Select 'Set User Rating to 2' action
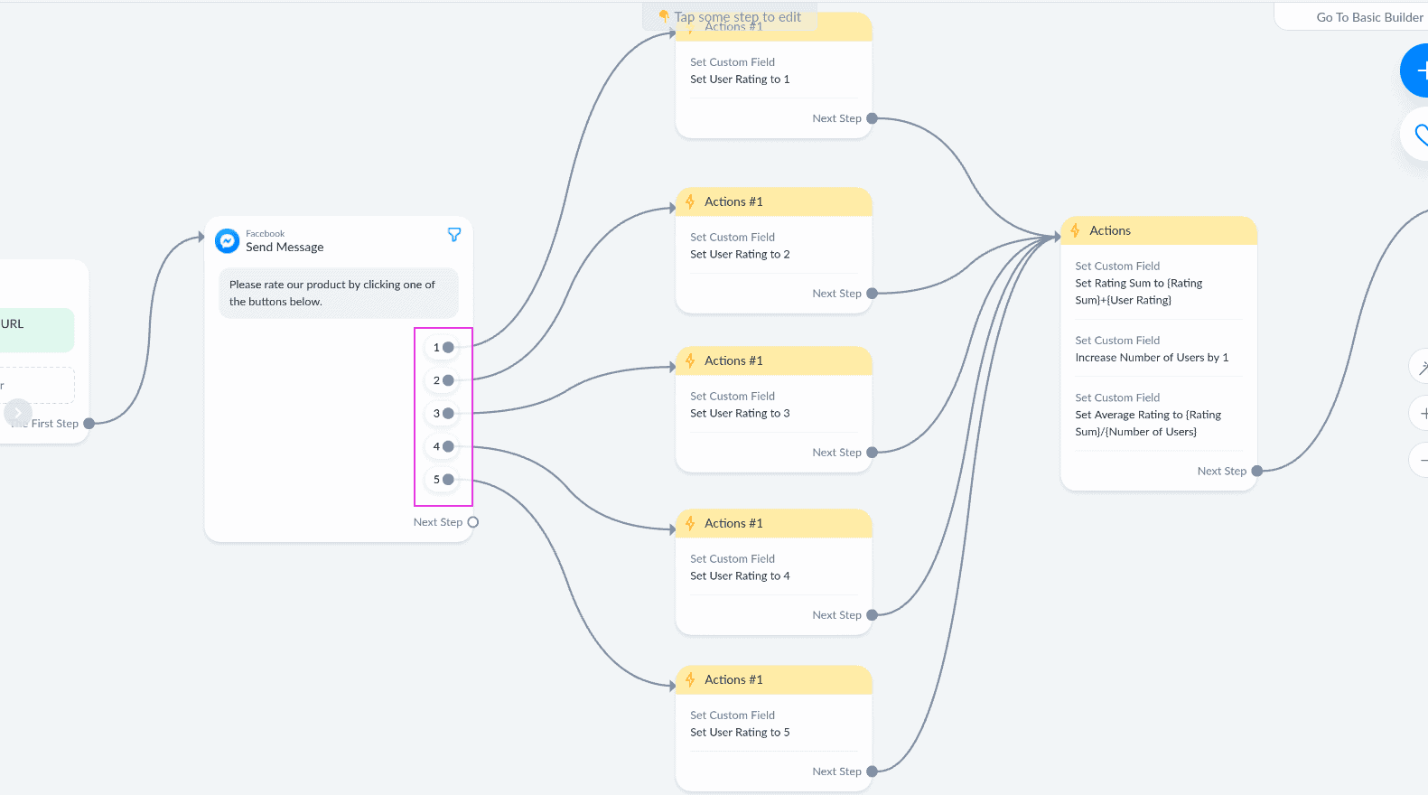The image size is (1428, 795). coord(740,255)
